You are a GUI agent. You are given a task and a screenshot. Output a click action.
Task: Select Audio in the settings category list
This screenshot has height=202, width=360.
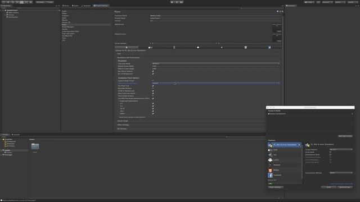64,11
